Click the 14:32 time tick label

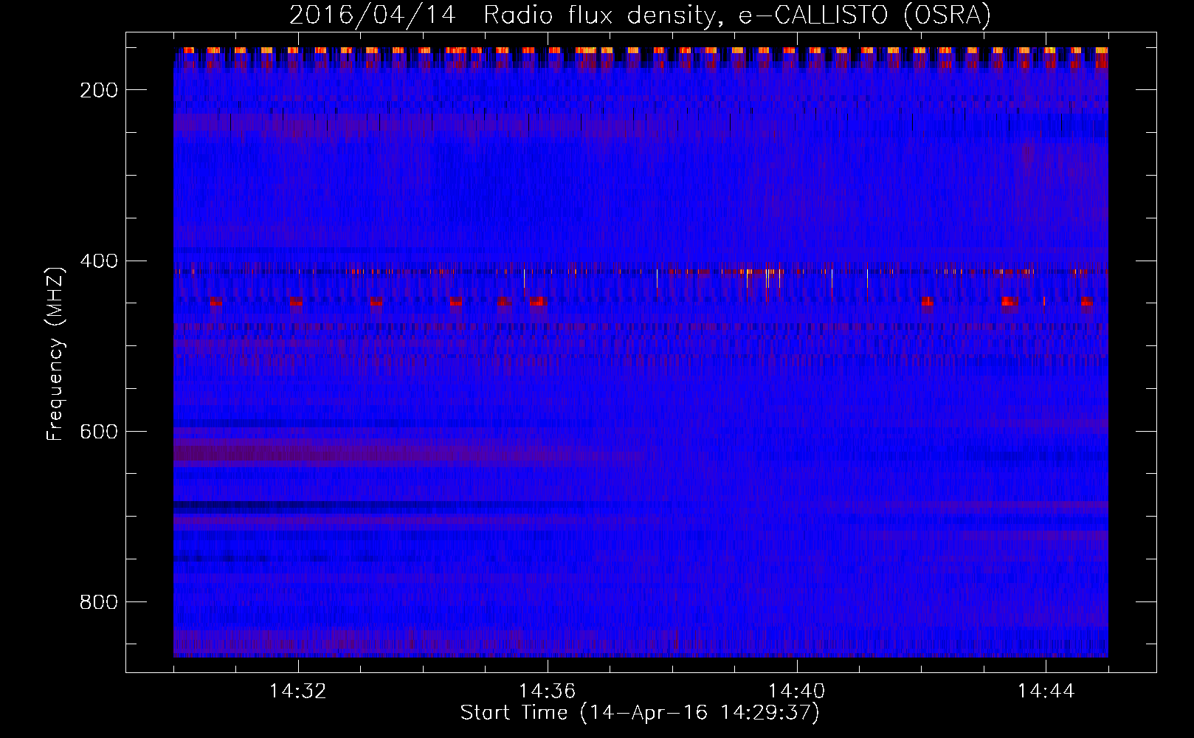pyautogui.click(x=298, y=692)
